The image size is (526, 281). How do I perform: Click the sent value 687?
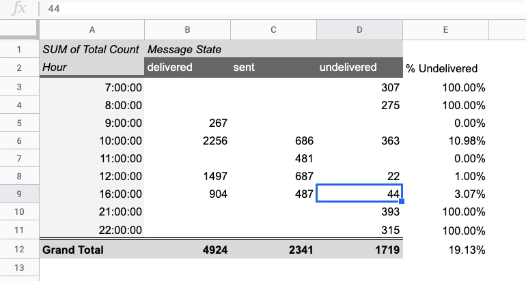273,176
